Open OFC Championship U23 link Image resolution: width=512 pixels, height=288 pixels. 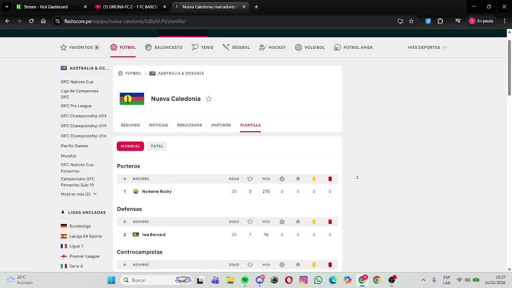point(84,116)
